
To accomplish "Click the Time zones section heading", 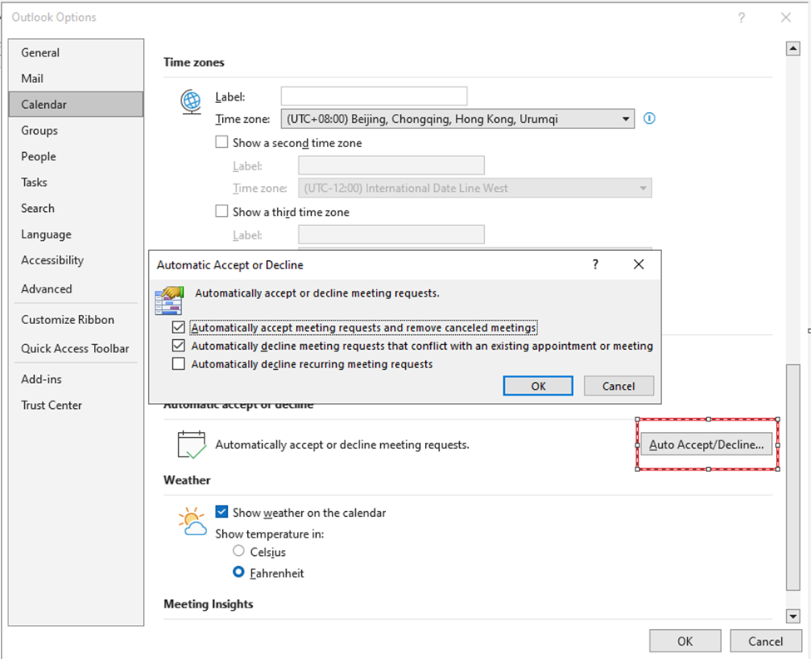I will coord(194,62).
